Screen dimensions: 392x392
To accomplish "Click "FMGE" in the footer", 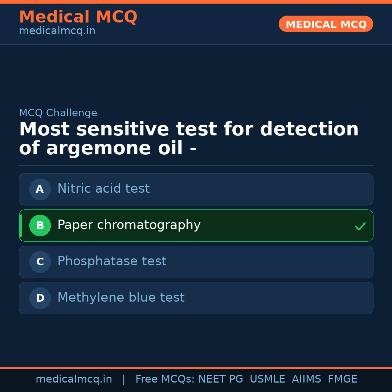I will tap(342, 379).
